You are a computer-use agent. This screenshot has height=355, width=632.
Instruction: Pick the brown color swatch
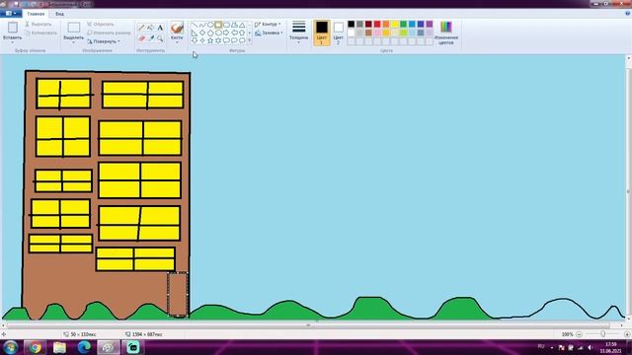click(x=368, y=33)
